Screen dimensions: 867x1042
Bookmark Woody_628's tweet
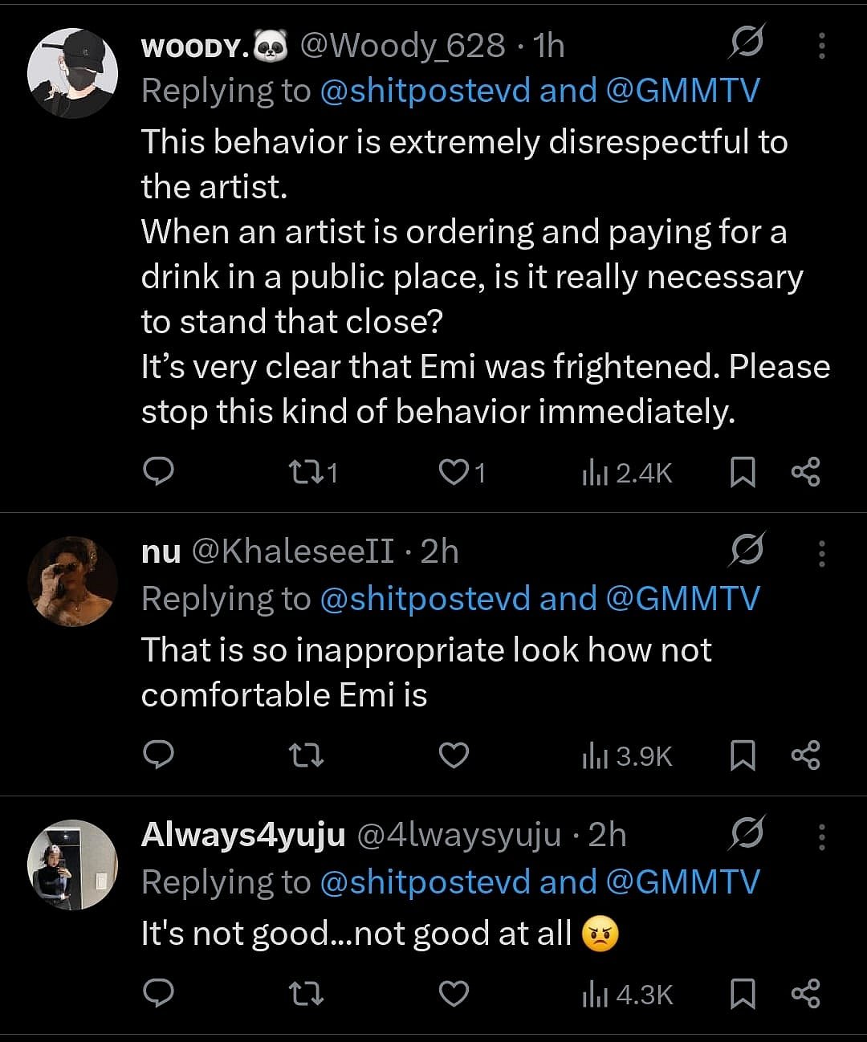point(743,472)
